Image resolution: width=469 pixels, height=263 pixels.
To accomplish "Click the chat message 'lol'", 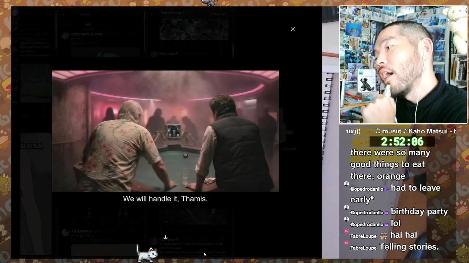I will tap(396, 223).
